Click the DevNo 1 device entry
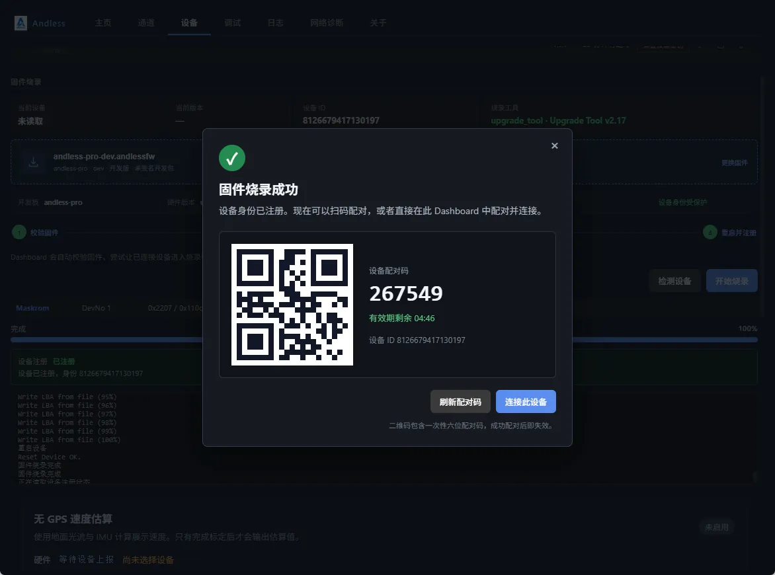 click(x=97, y=308)
